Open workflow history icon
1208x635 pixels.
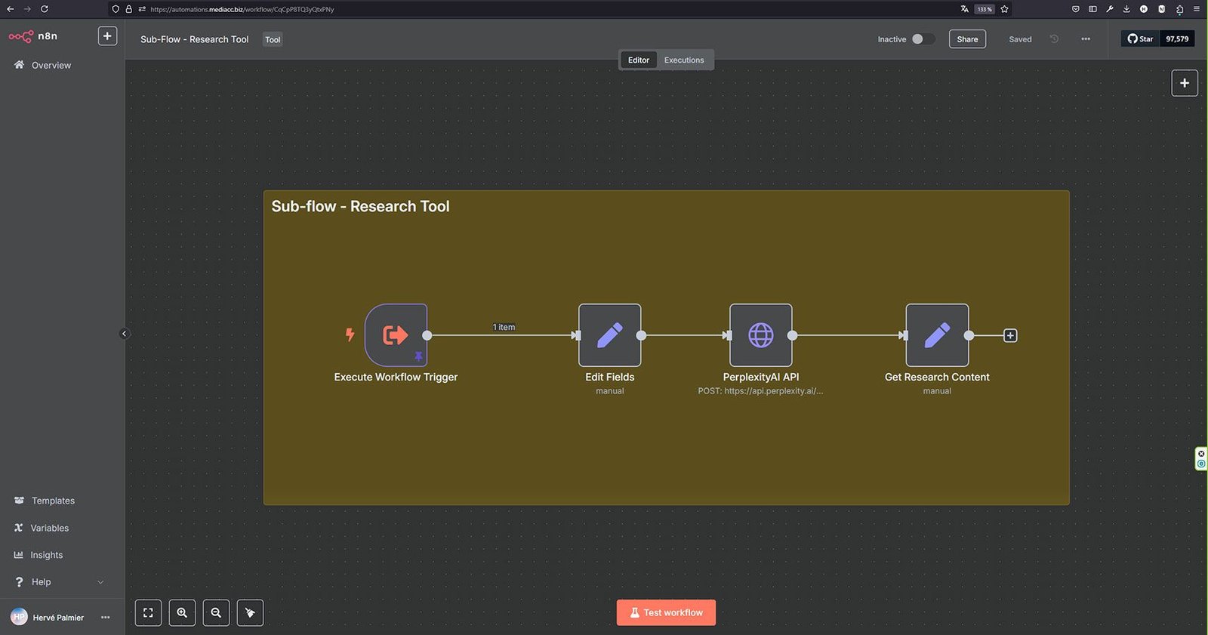(x=1054, y=39)
